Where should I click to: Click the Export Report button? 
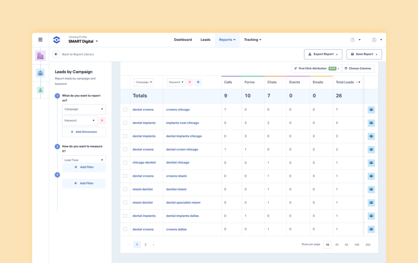(323, 54)
